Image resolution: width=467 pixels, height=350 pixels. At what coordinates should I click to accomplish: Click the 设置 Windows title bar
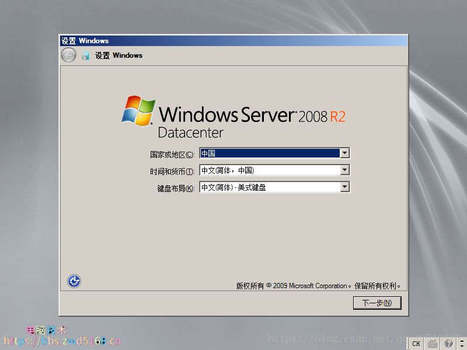point(234,40)
